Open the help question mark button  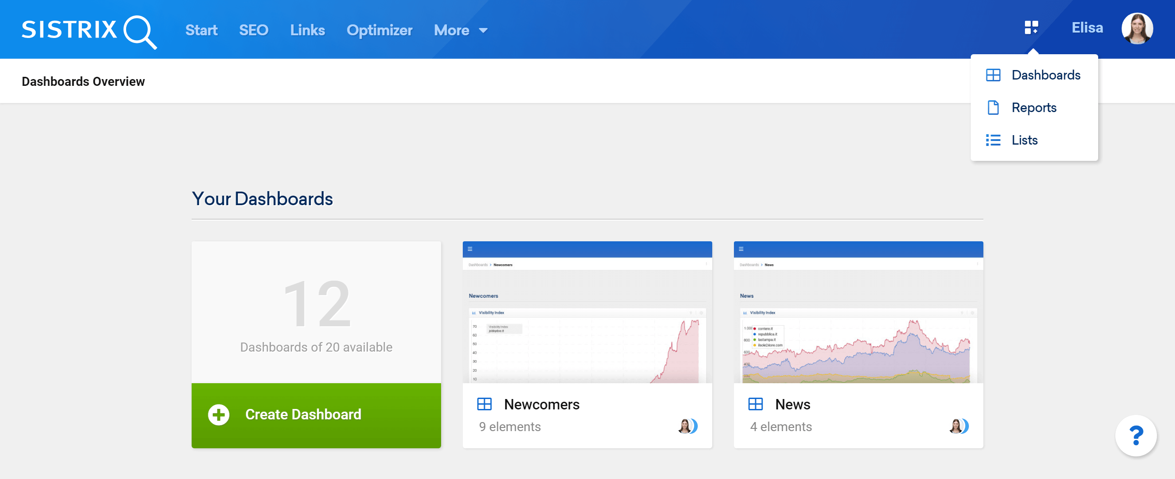coord(1136,436)
